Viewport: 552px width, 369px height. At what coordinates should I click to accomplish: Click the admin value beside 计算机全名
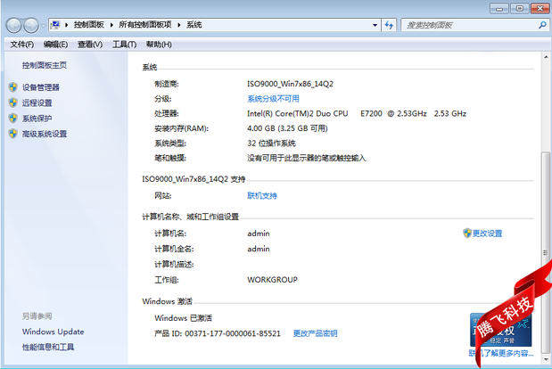(259, 249)
